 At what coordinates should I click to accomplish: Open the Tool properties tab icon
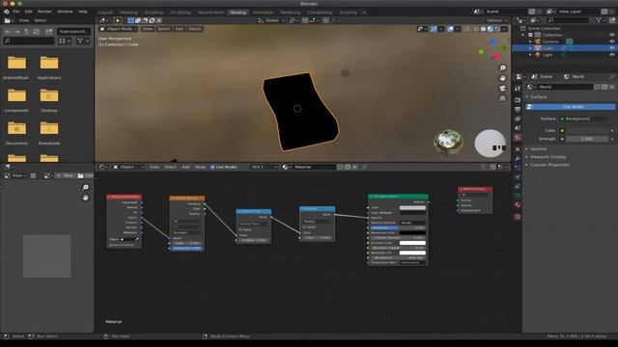(x=518, y=89)
